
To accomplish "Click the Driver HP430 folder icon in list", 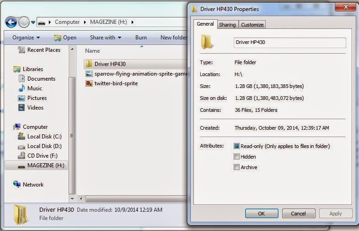I will point(89,64).
